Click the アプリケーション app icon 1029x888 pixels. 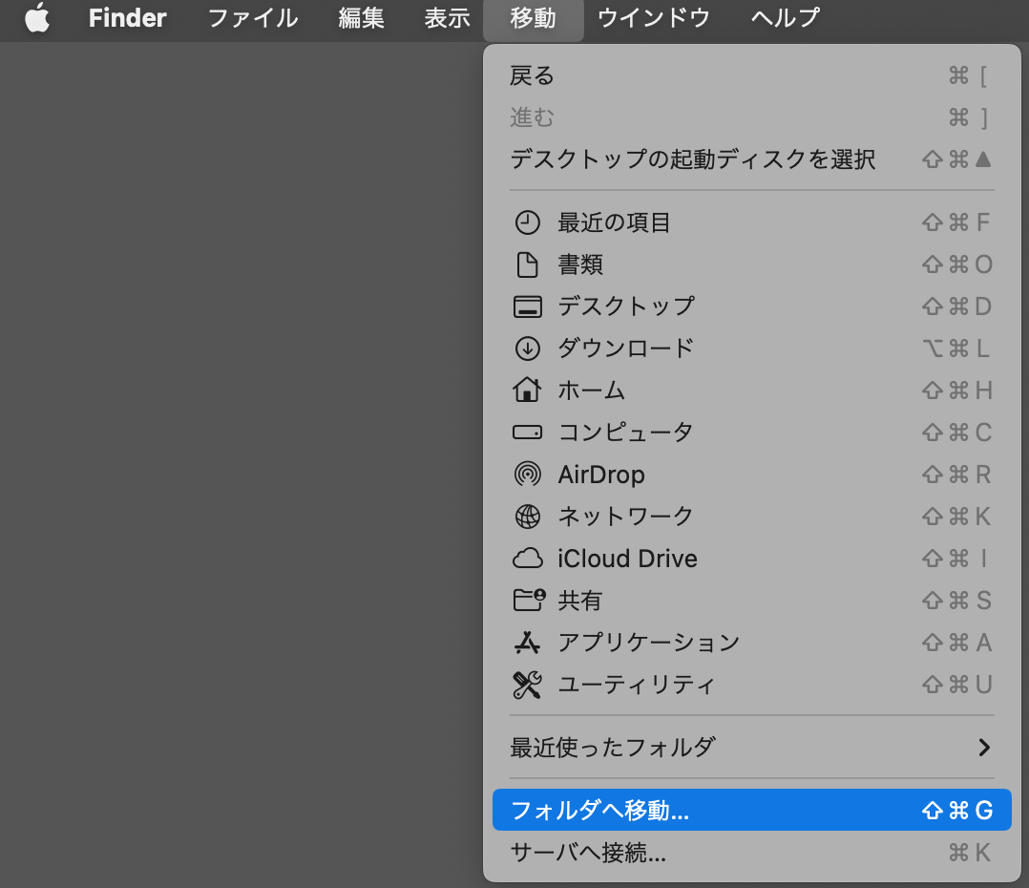coord(527,643)
